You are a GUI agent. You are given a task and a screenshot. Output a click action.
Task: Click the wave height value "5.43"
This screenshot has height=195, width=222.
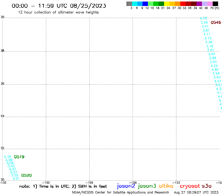click(11, 166)
